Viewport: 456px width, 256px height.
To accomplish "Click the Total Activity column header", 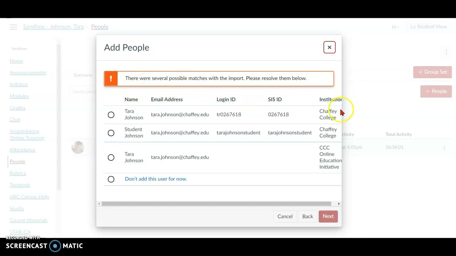I will click(399, 134).
